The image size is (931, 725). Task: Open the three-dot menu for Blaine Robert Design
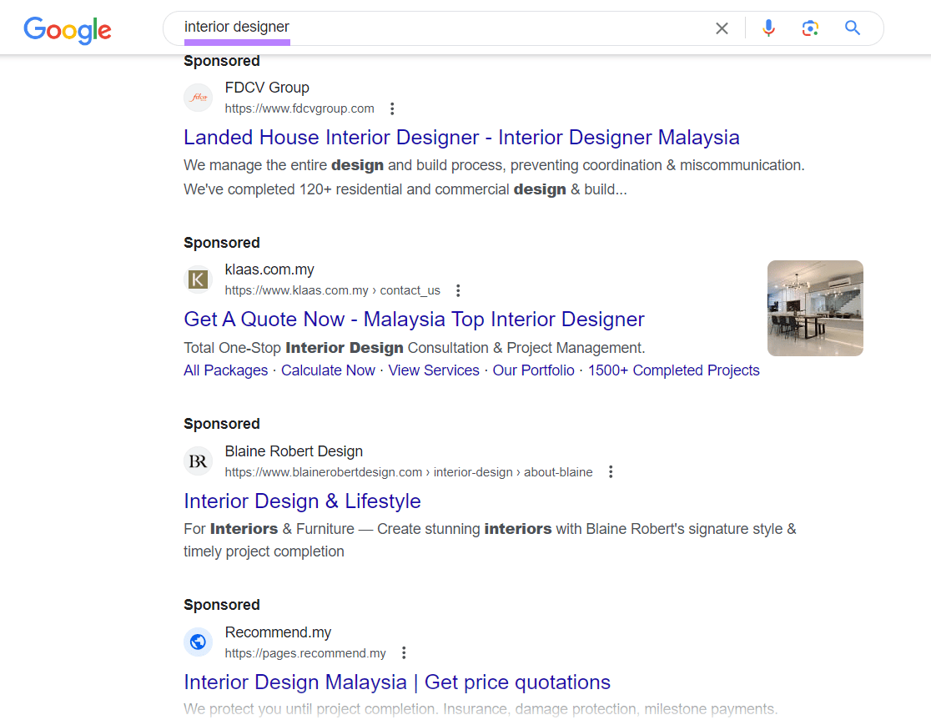tap(611, 471)
